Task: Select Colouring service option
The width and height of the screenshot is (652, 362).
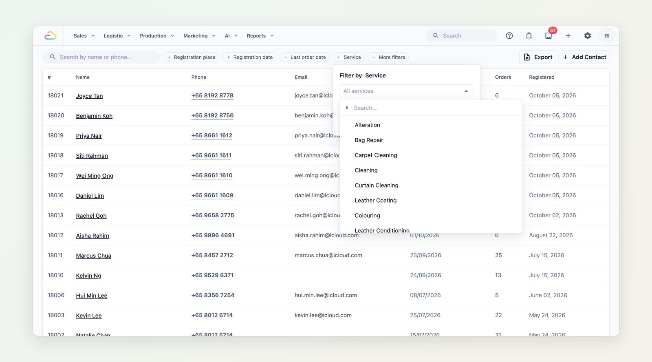Action: pyautogui.click(x=431, y=216)
